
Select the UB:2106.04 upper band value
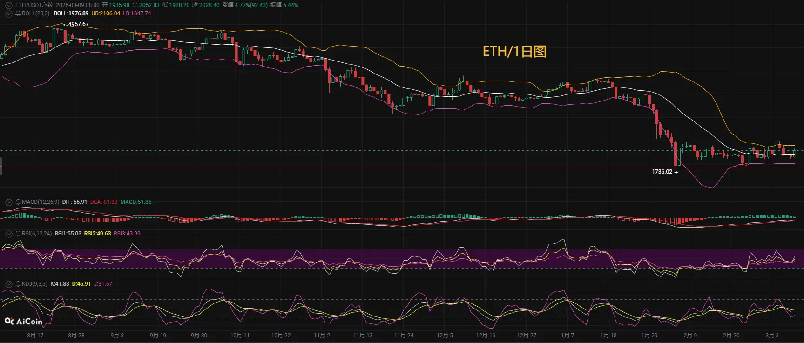tap(106, 13)
